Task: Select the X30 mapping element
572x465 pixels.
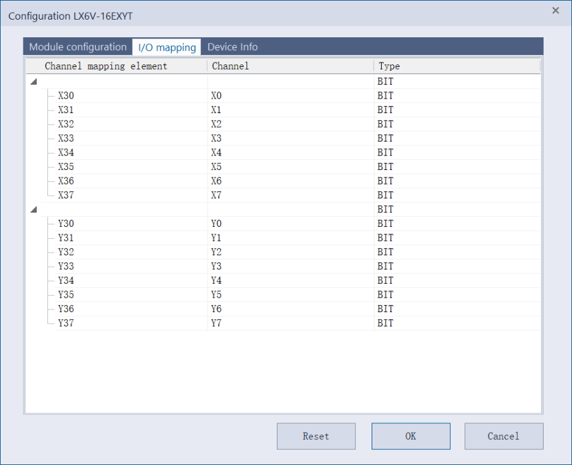Action: [66, 96]
